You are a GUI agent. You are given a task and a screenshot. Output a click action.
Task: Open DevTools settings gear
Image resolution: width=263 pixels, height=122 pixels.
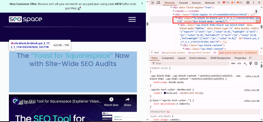pos(248,3)
